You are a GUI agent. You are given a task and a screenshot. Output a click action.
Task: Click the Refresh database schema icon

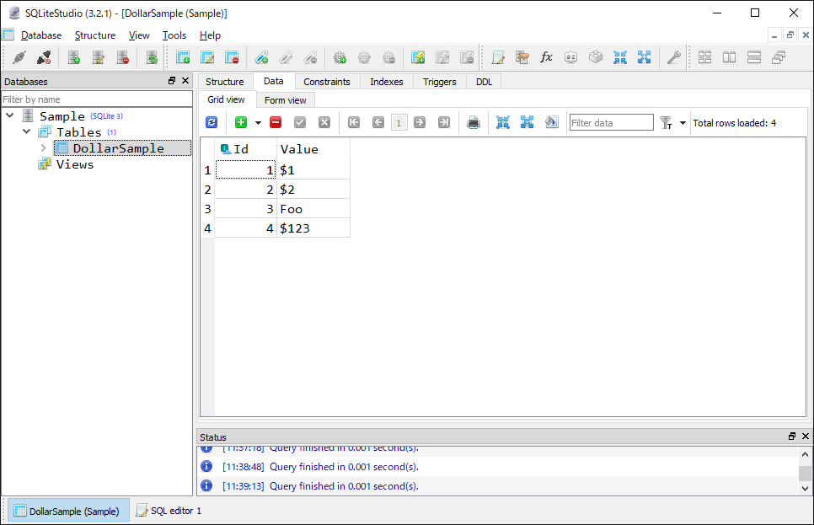tap(152, 57)
